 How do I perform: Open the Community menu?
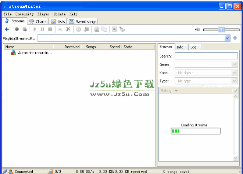pyautogui.click(x=25, y=14)
